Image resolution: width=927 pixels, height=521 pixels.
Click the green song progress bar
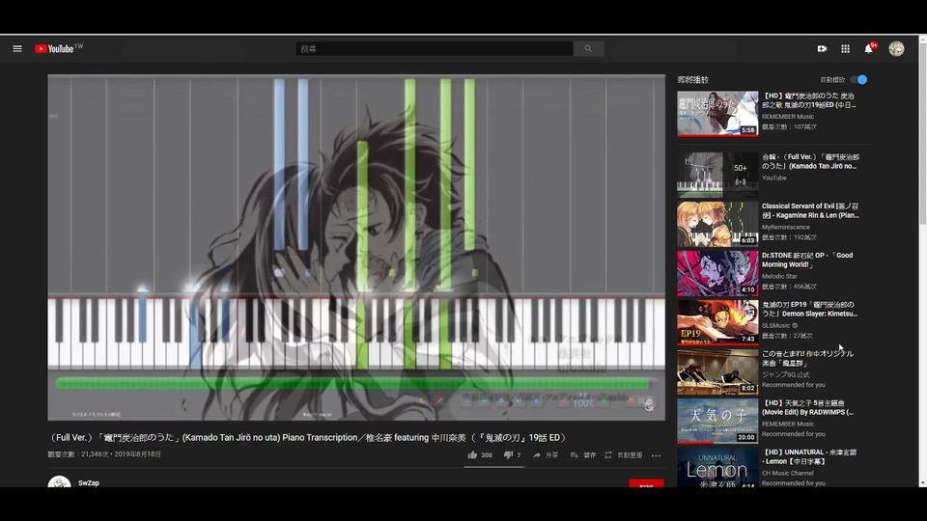point(352,383)
